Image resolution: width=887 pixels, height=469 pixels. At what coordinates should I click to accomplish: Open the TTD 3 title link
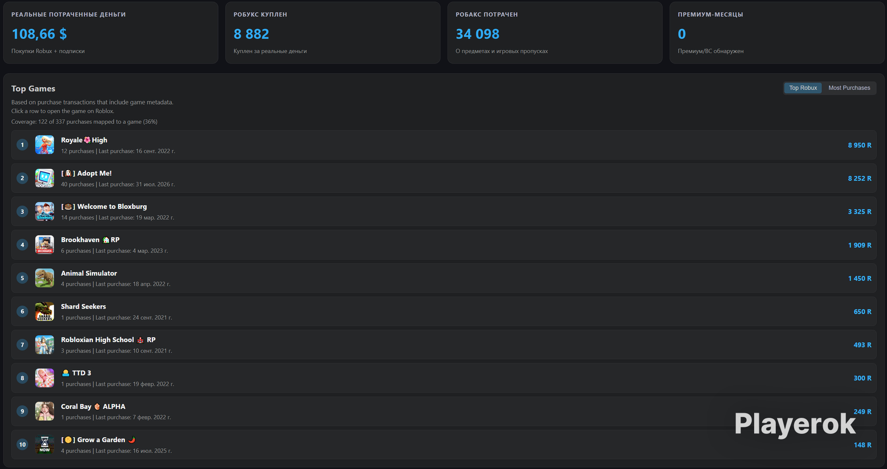click(76, 373)
